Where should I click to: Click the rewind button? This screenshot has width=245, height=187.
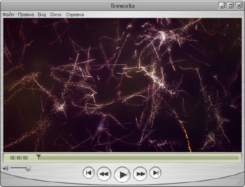(104, 174)
